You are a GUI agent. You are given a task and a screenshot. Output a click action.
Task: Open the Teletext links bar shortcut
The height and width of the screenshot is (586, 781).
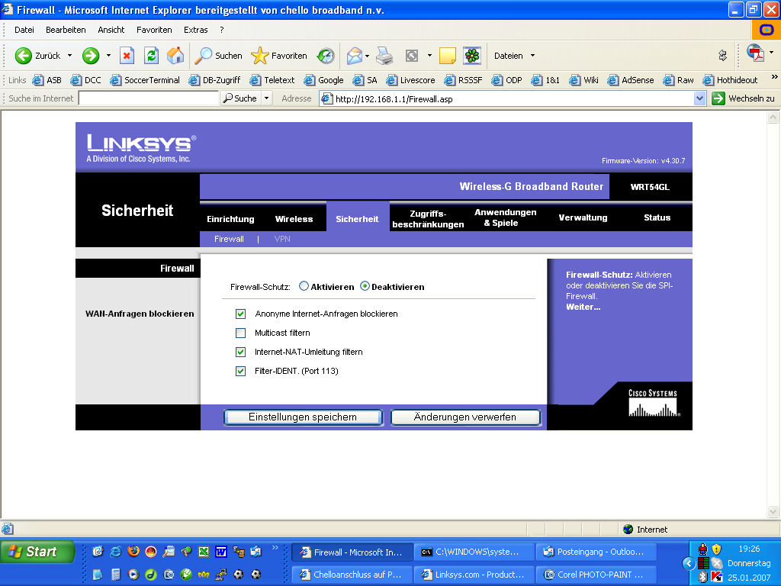click(272, 79)
